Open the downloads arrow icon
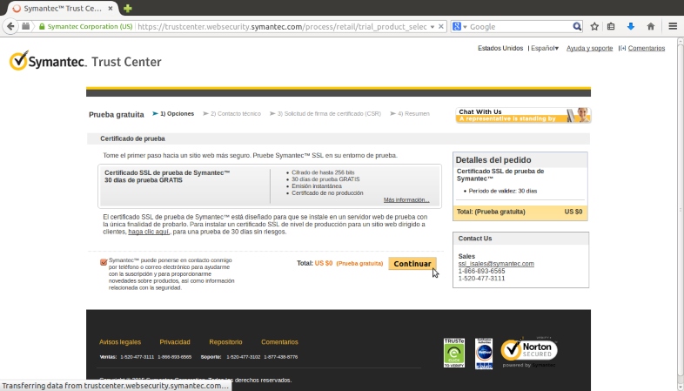The width and height of the screenshot is (684, 391). coord(631,27)
